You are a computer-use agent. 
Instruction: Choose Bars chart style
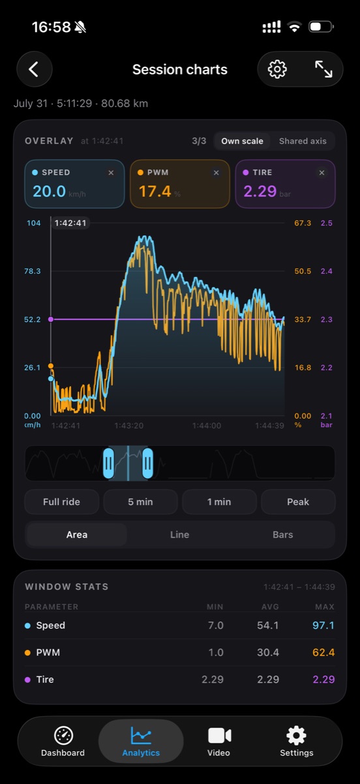point(282,534)
